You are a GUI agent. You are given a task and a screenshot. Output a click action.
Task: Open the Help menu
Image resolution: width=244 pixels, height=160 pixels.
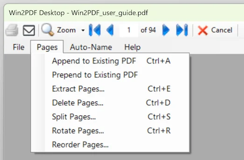click(x=132, y=47)
